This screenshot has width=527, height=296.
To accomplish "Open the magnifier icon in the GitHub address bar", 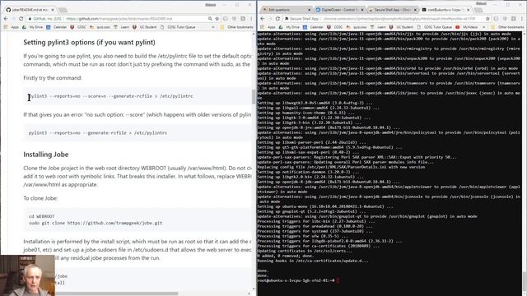I will 210,19.
